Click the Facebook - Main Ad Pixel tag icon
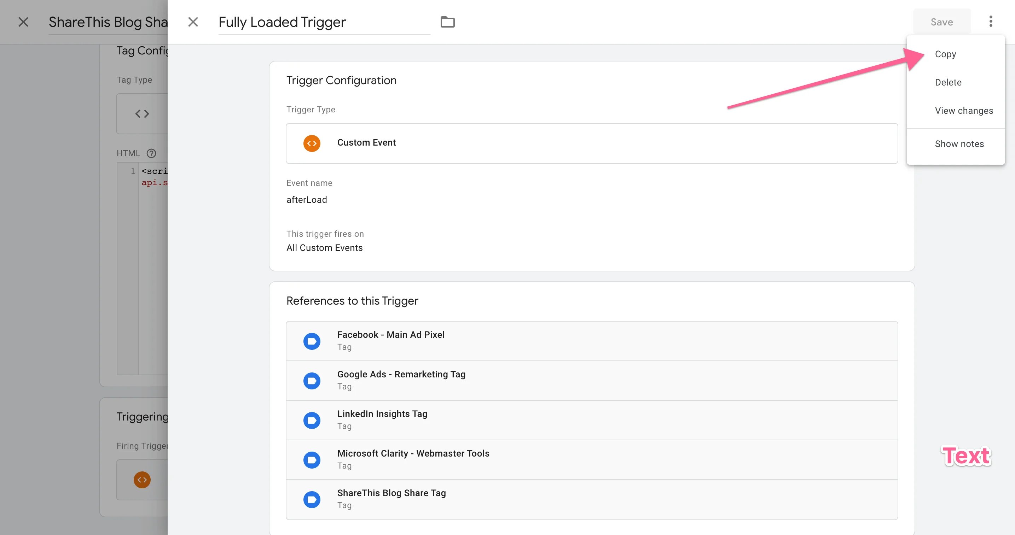This screenshot has height=535, width=1015. point(312,341)
